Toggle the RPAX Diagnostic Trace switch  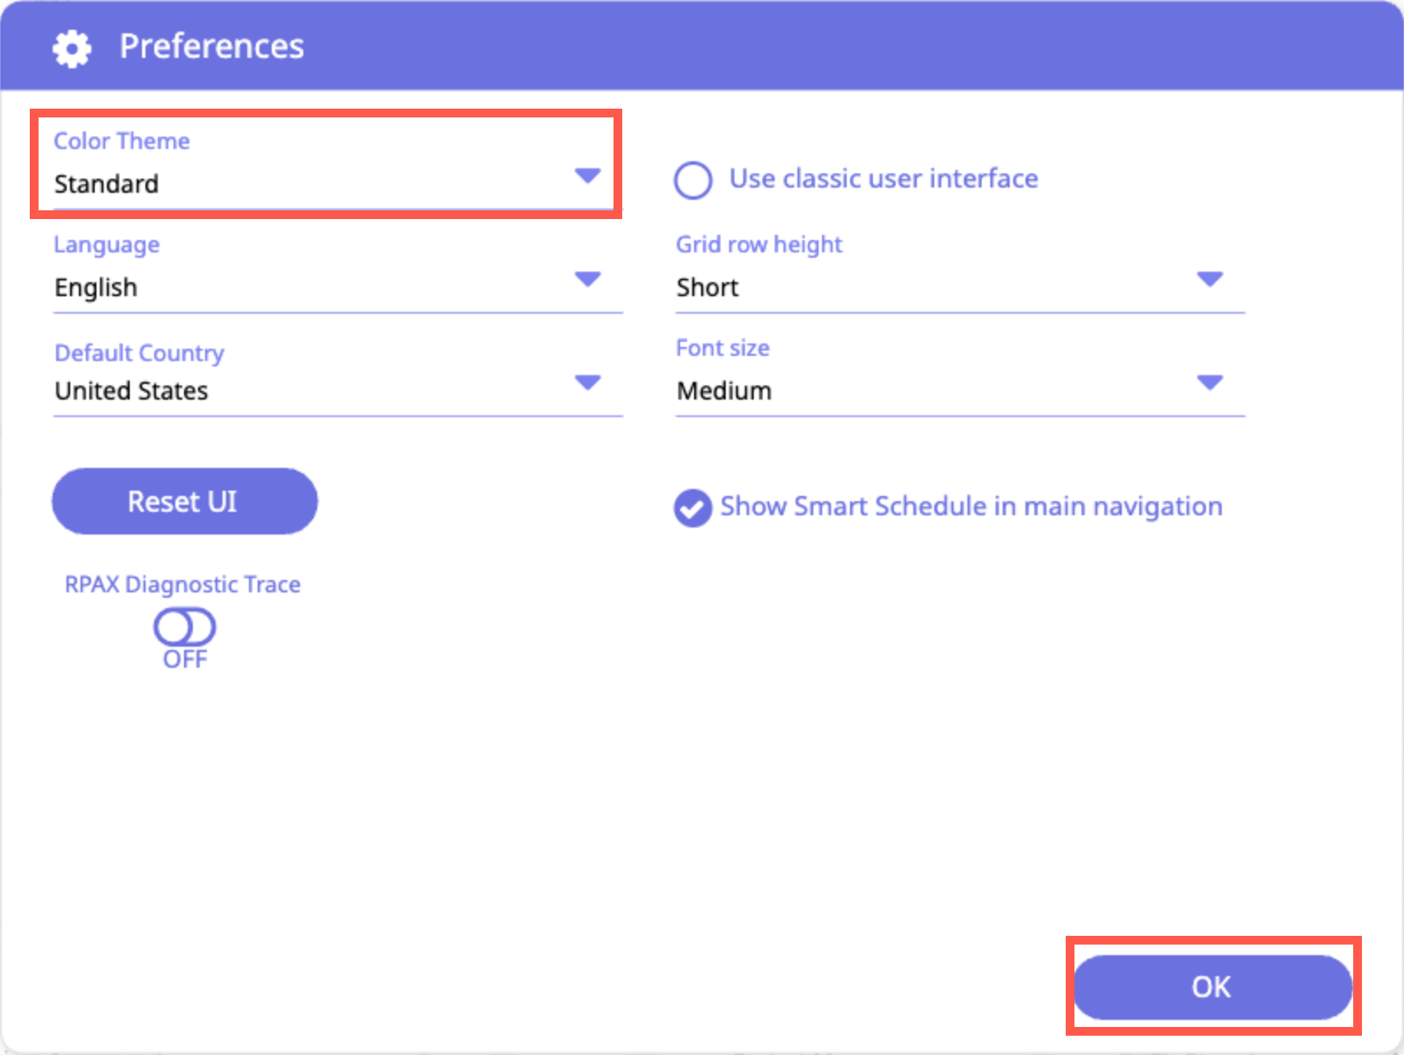point(184,627)
